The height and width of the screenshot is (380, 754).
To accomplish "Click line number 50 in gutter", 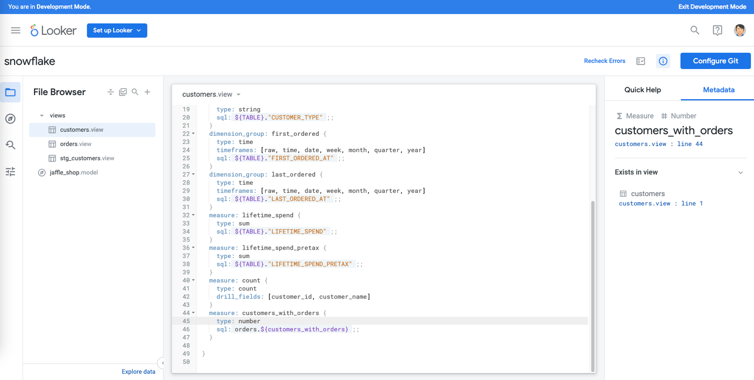I will click(186, 362).
